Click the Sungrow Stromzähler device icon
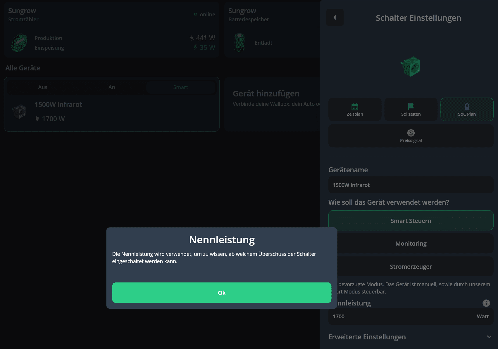 click(x=19, y=43)
